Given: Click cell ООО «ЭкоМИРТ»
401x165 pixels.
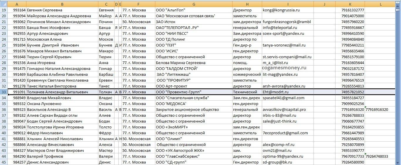Looking at the screenshot, I should point(194,127).
